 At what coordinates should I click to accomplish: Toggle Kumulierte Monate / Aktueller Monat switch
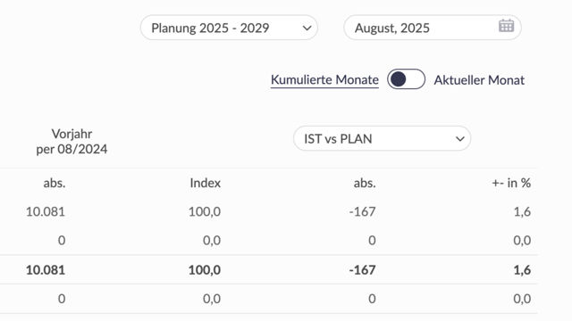[x=406, y=79]
